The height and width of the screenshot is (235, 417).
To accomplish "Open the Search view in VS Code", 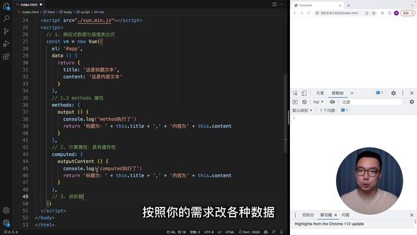I will pyautogui.click(x=6, y=19).
